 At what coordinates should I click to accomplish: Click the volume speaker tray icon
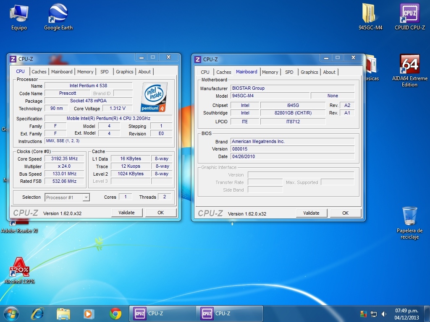point(384,314)
